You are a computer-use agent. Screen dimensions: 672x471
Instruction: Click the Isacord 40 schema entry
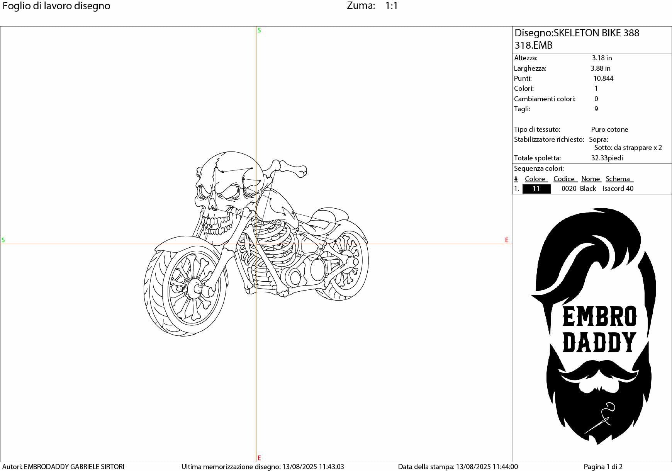618,189
